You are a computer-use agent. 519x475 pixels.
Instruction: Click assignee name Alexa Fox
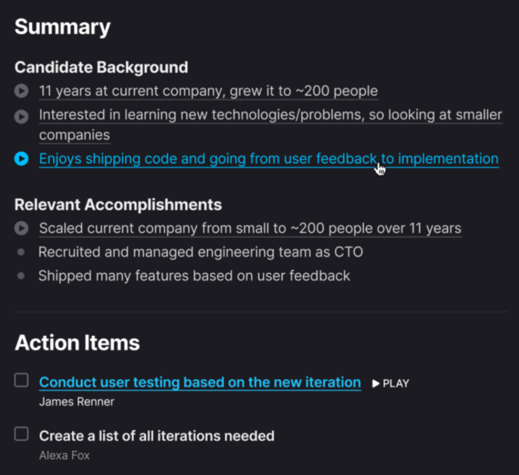point(64,455)
